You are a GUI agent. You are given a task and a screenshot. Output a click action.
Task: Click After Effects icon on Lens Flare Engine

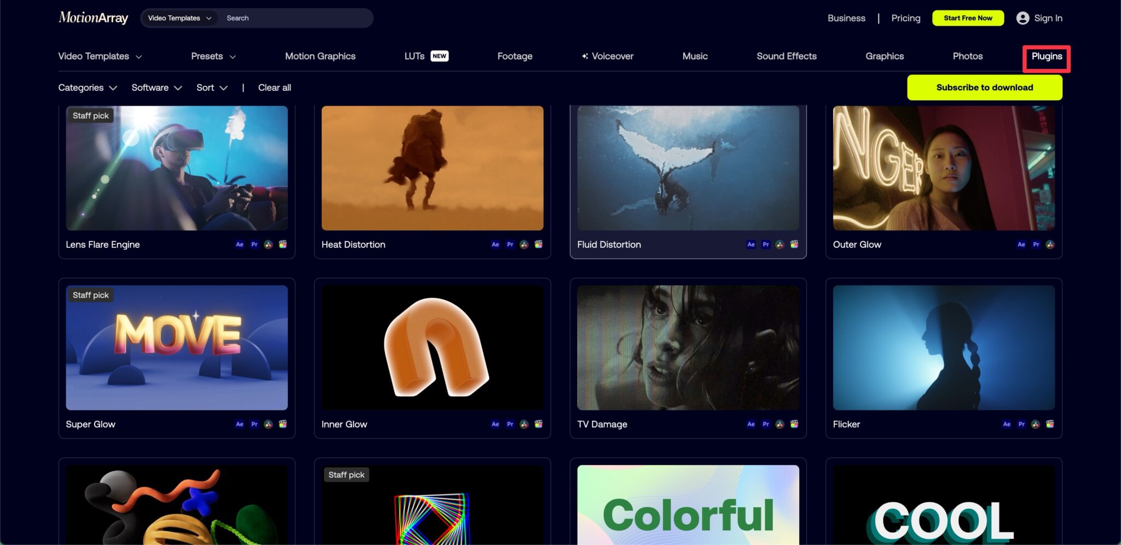pos(240,245)
